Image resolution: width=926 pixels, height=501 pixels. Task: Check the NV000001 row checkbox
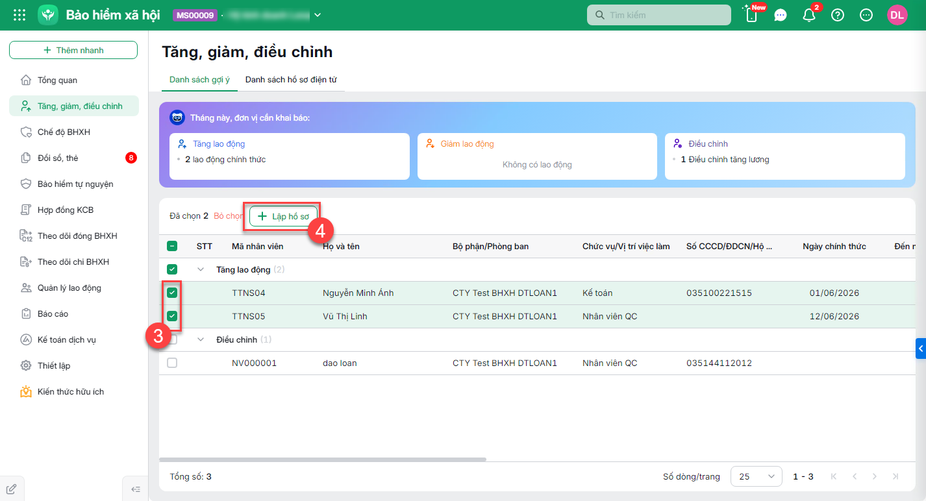pos(172,363)
